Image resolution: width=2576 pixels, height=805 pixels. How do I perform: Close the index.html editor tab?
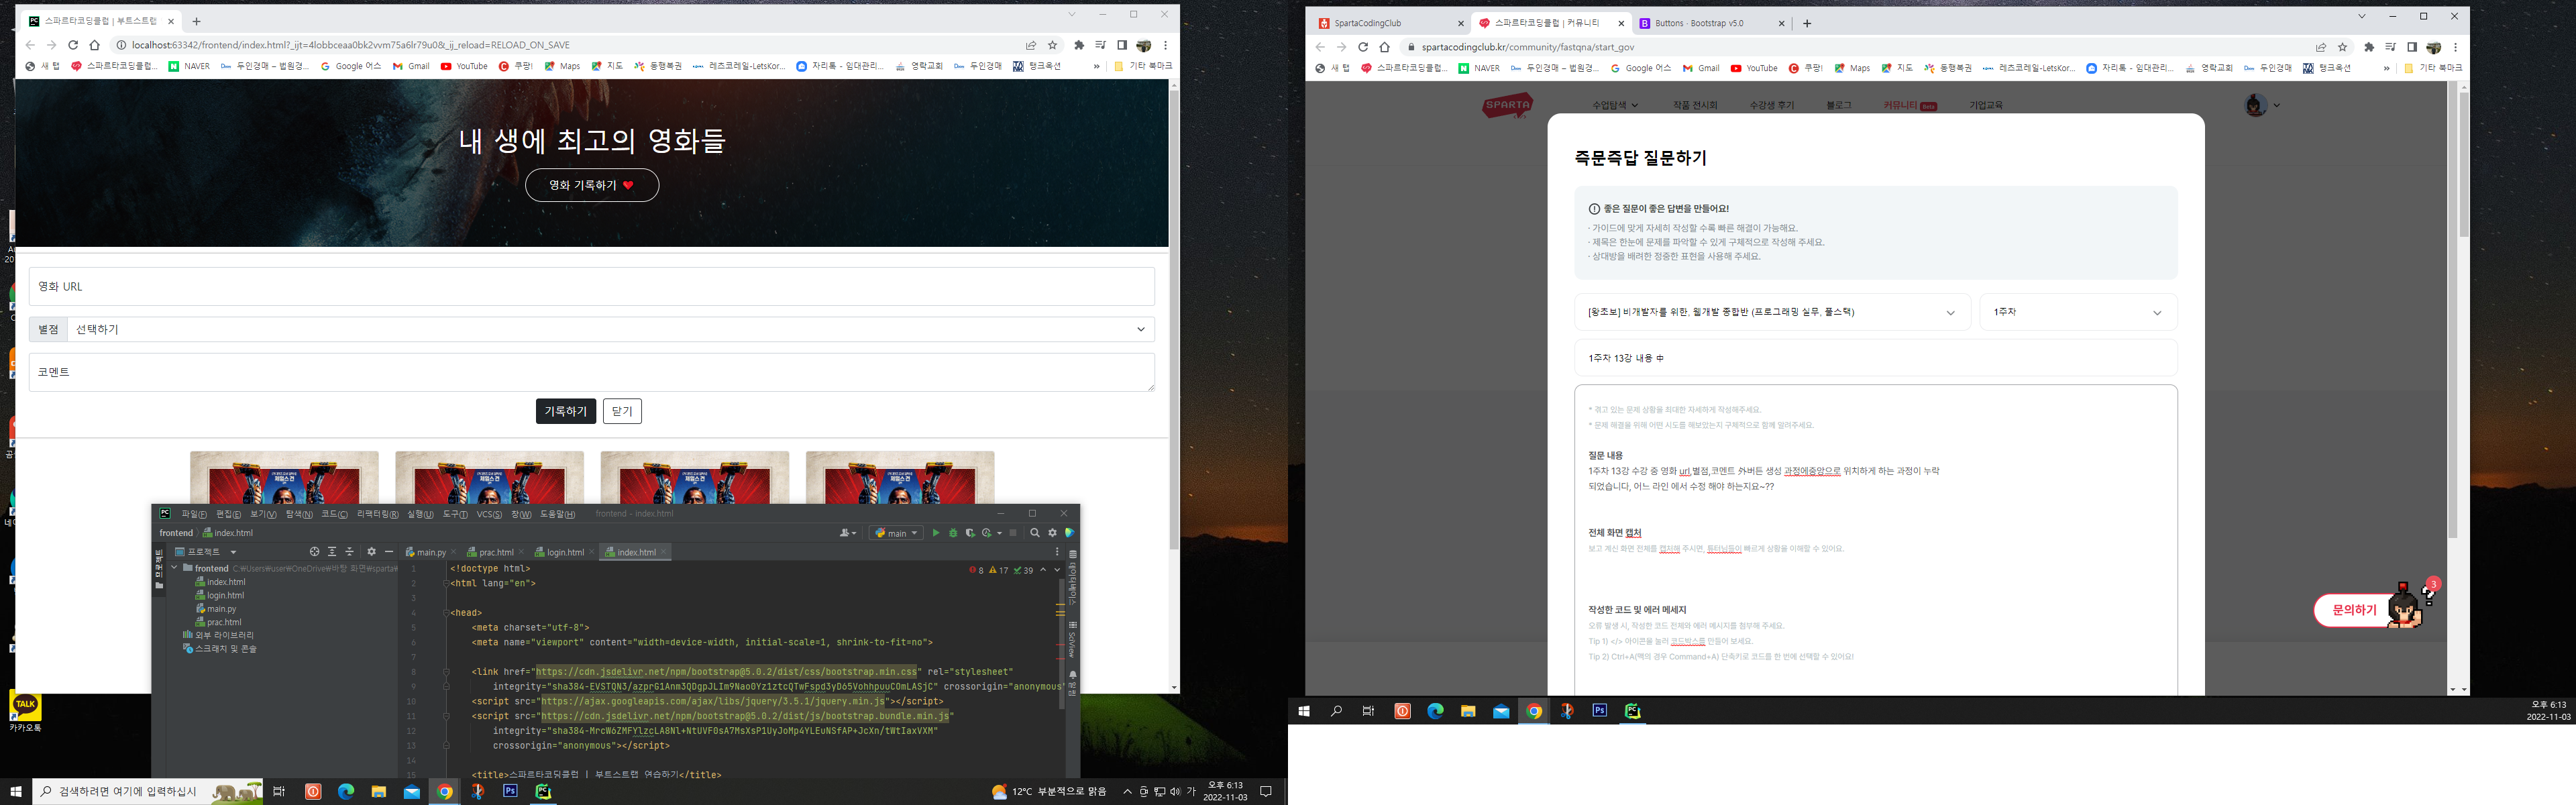(x=663, y=552)
